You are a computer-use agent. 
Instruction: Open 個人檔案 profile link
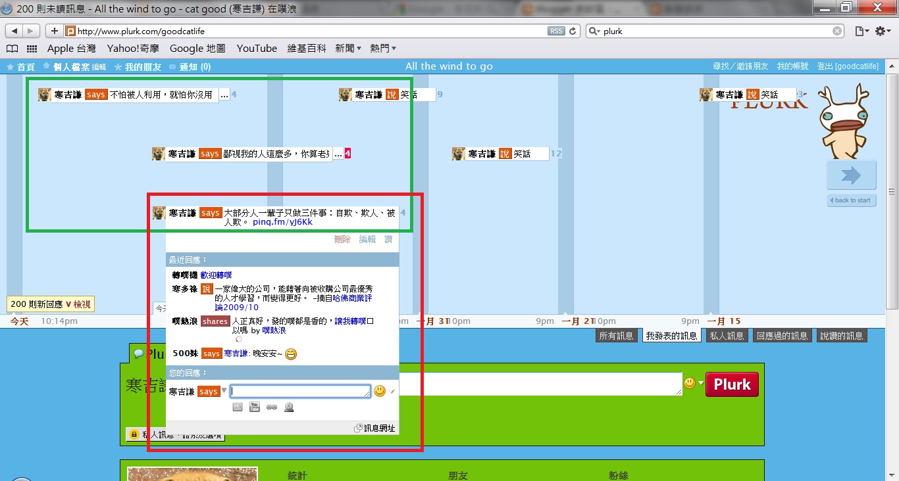pos(71,67)
